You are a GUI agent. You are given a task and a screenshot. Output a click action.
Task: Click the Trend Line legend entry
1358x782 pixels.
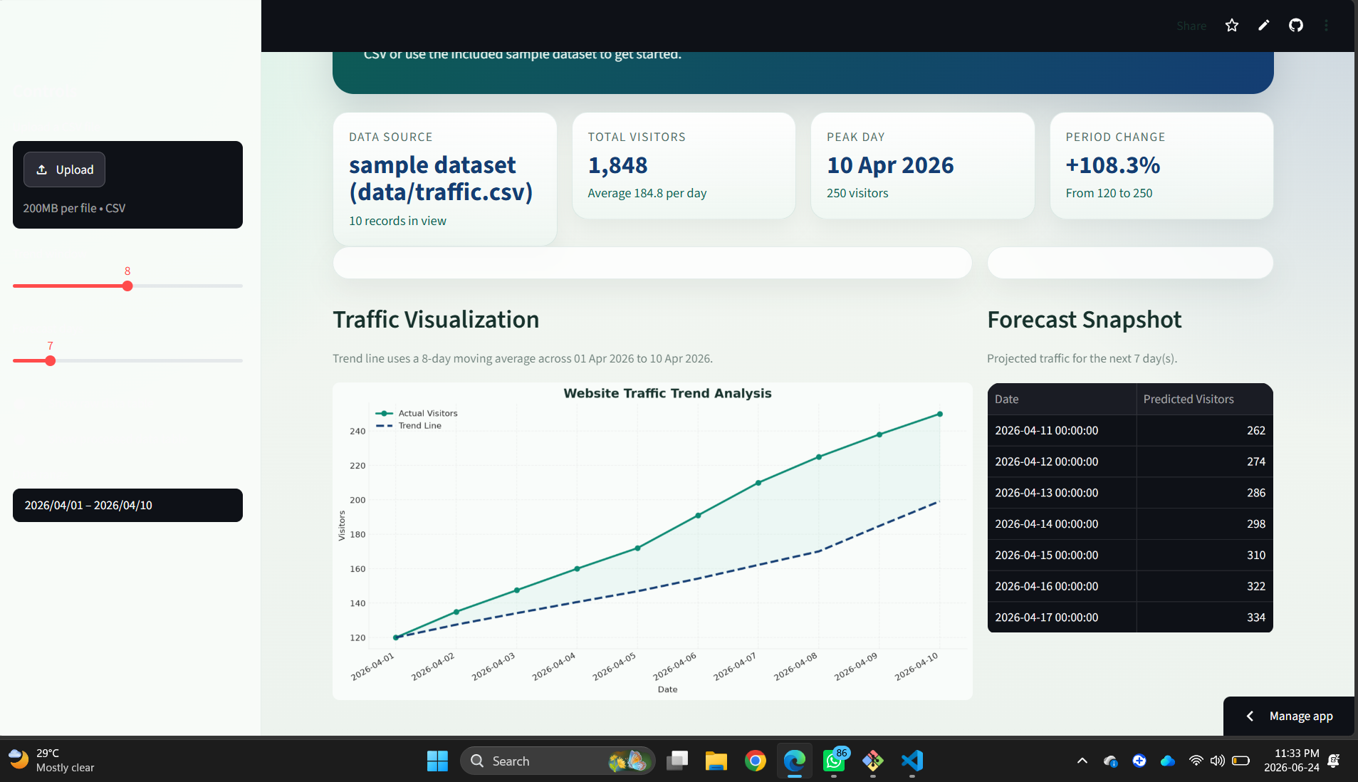click(409, 425)
